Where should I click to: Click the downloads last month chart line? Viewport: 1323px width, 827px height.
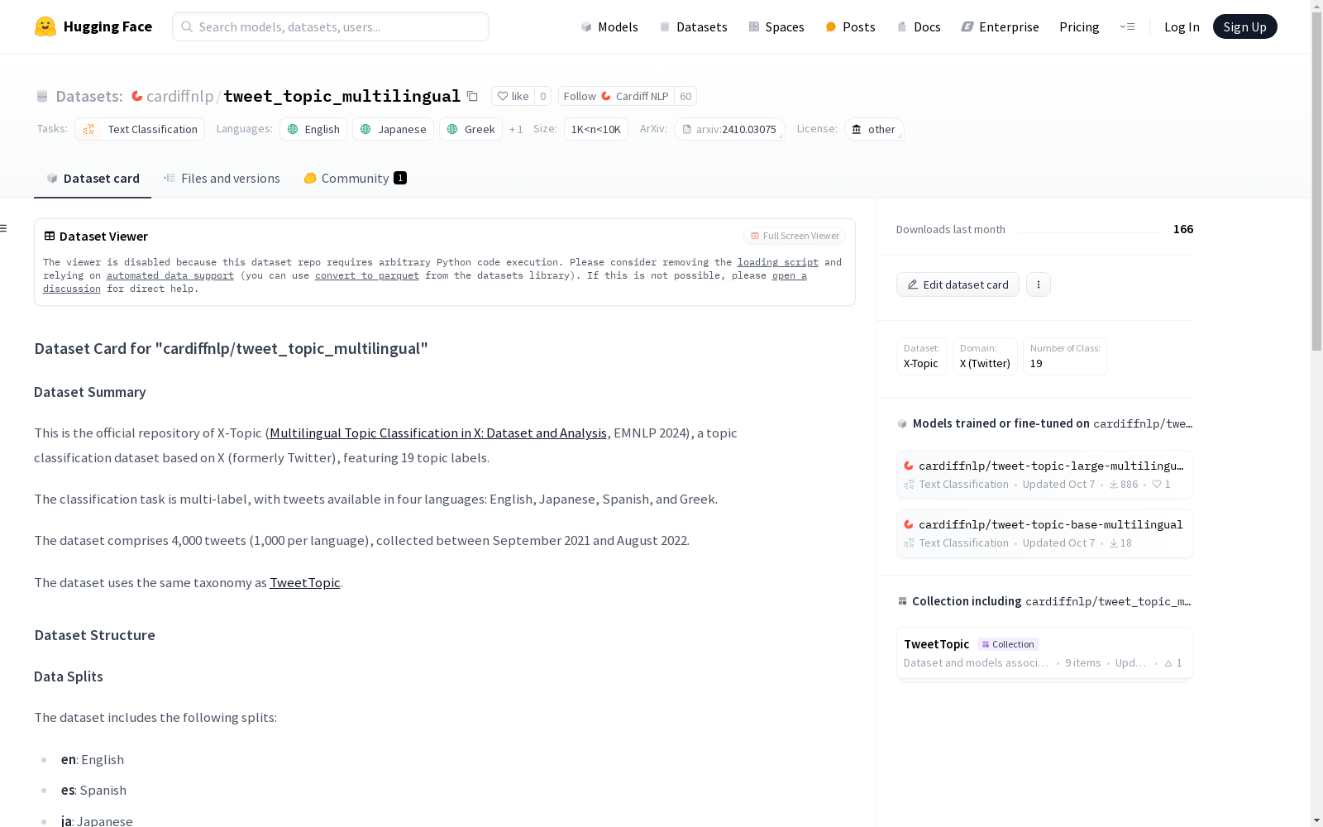1089,232
